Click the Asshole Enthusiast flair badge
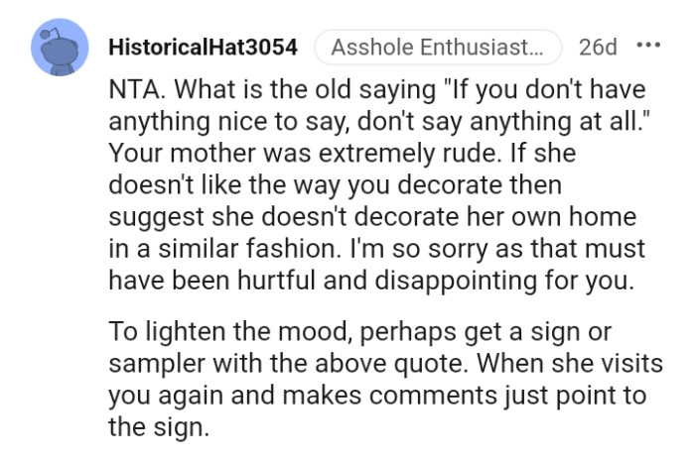Screen dimensions: 695x463 point(437,48)
